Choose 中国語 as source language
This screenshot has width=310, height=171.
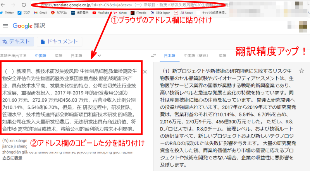pyautogui.click(x=41, y=56)
